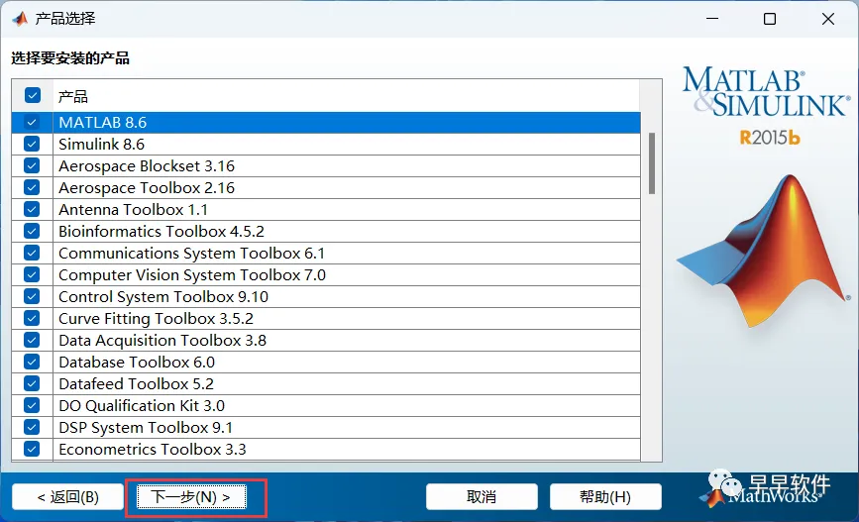
Task: Uncheck Computer Vision System Toolbox 7.0 checkbox
Action: click(x=32, y=275)
